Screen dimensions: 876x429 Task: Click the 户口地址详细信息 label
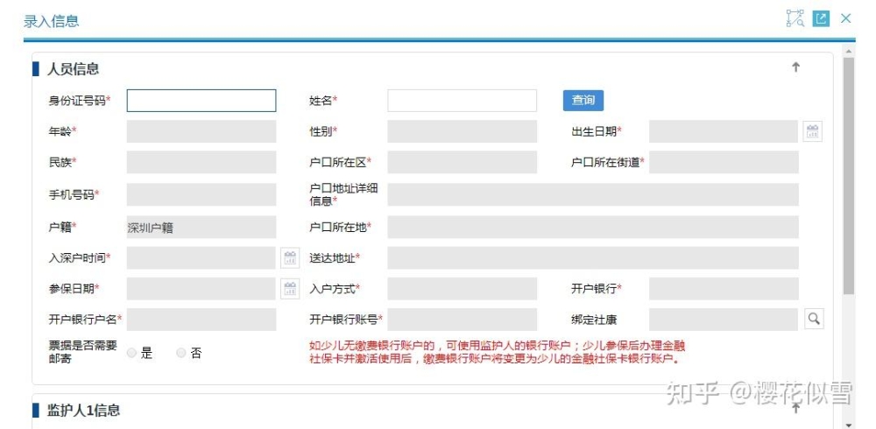(343, 194)
